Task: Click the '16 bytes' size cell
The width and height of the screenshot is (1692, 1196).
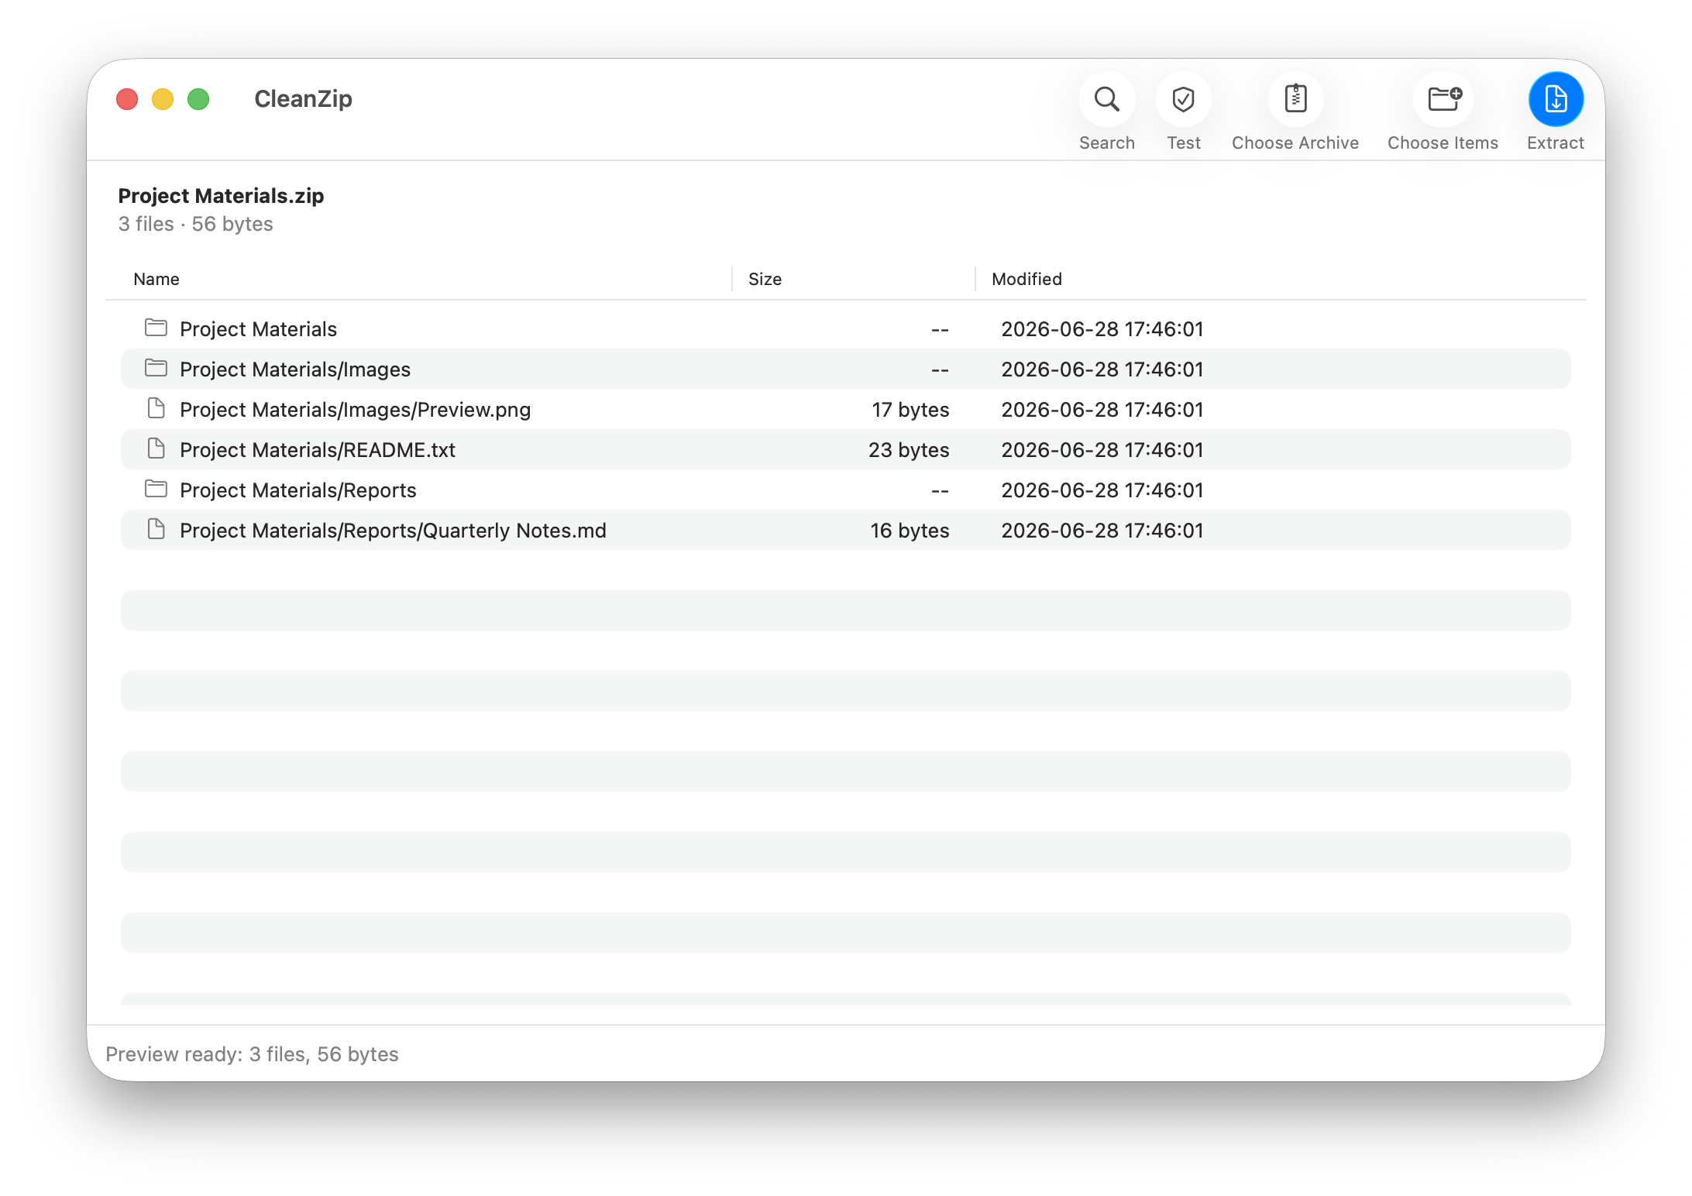Action: tap(910, 531)
